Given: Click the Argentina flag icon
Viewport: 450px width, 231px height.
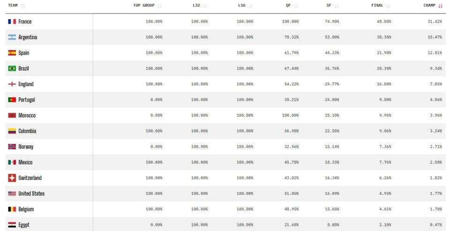Looking at the screenshot, I should click(x=12, y=37).
